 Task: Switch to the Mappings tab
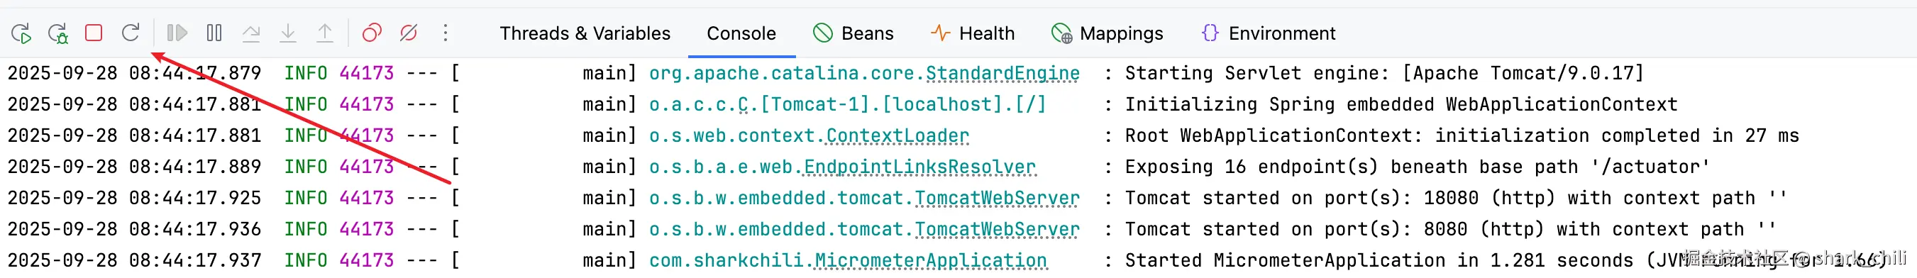point(1107,33)
